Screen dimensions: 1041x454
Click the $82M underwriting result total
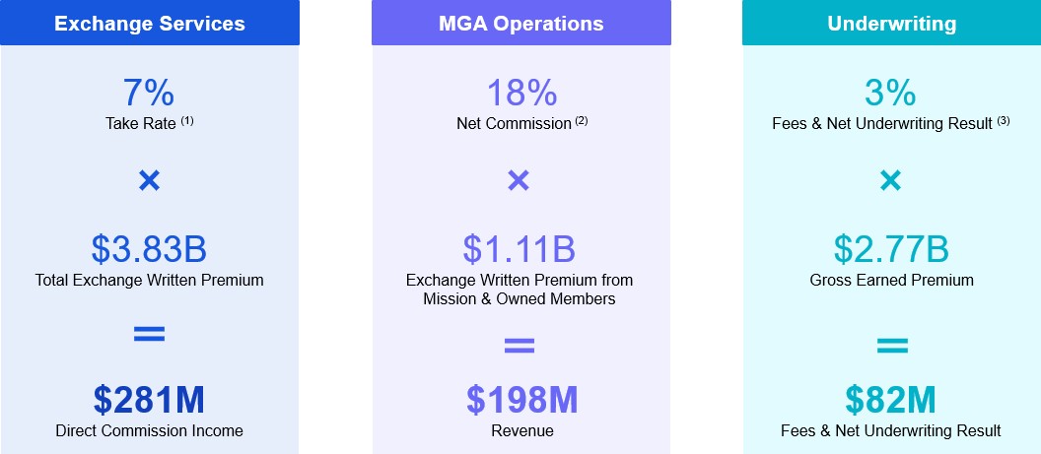point(891,400)
